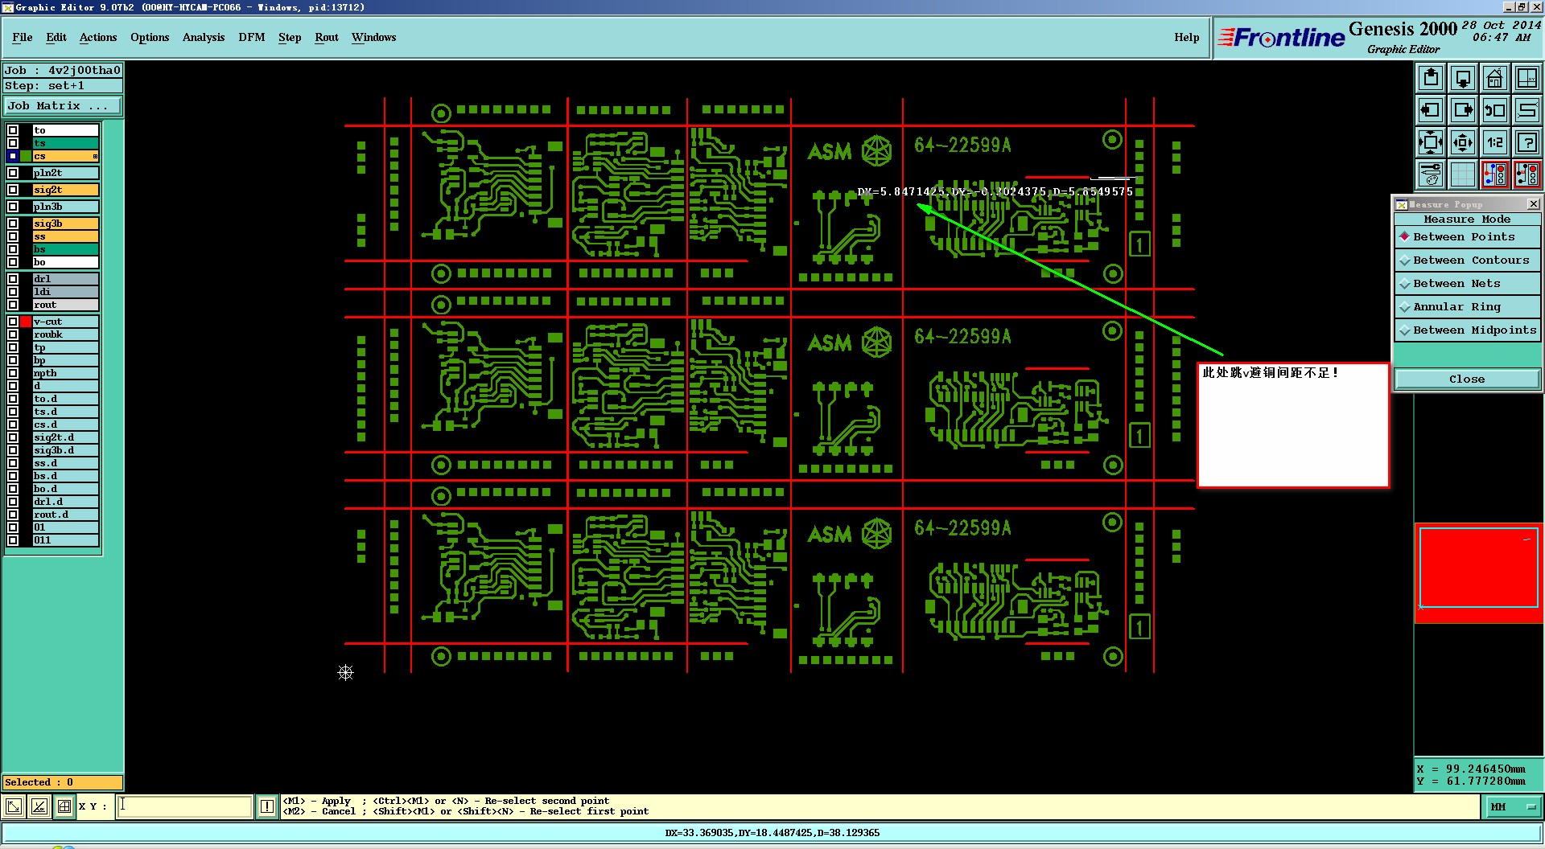1545x849 pixels.
Task: Toggle display checkbox for layer sig2t
Action: click(13, 190)
